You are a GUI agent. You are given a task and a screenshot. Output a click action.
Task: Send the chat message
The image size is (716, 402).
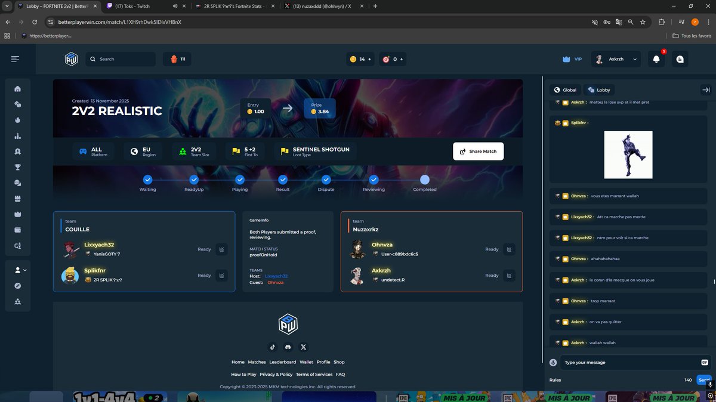(704, 379)
